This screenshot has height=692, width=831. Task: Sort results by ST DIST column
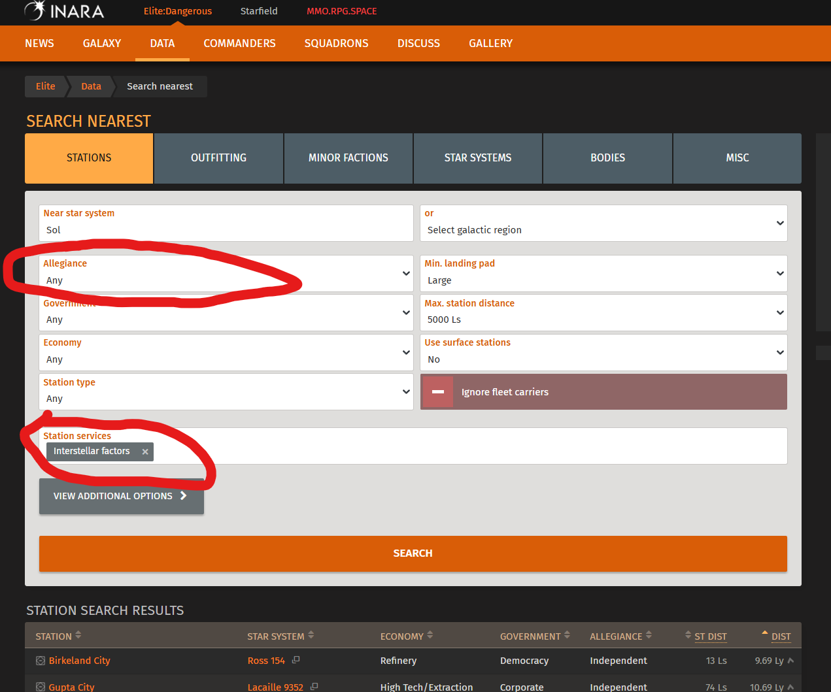tap(706, 636)
